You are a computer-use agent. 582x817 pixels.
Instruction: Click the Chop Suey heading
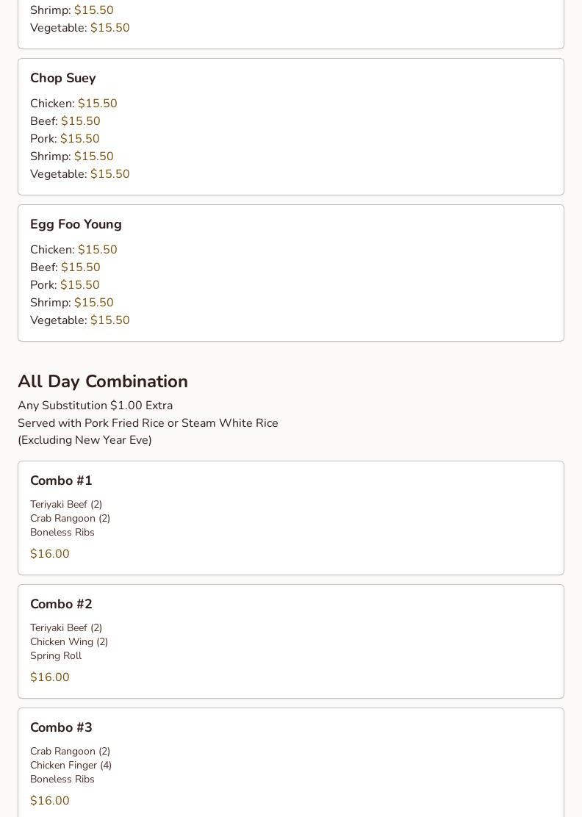tap(62, 78)
